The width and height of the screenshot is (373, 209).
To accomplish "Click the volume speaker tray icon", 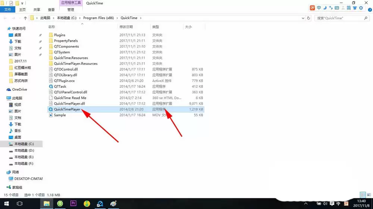I will [x=325, y=203].
